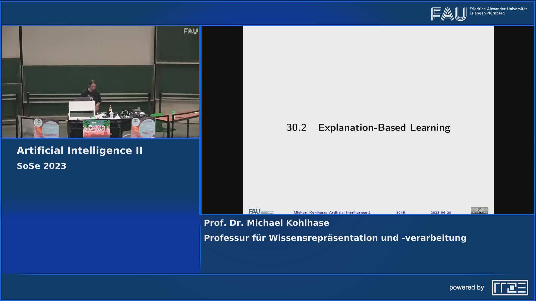Screen dimensions: 536x301
Task: Click the TechFak Sommerfest poster on desk
Action: (x=96, y=128)
